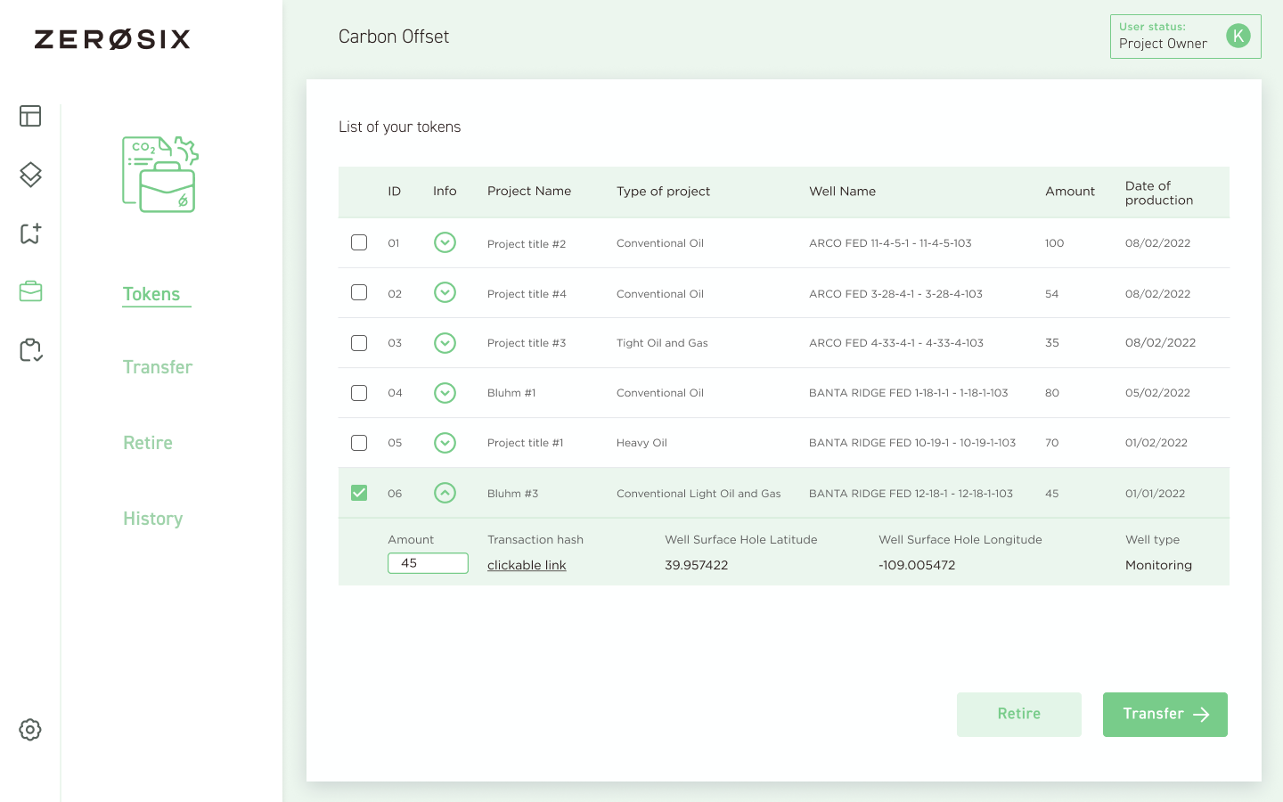1283x802 pixels.
Task: Open the clipboard-check sidebar icon
Action: [x=30, y=350]
